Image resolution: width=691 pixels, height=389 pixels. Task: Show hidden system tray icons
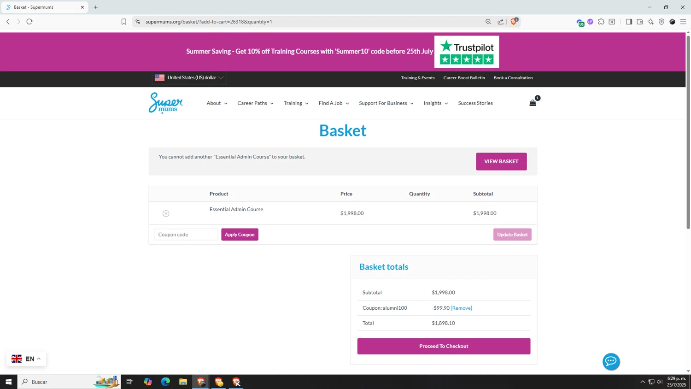[643, 382]
